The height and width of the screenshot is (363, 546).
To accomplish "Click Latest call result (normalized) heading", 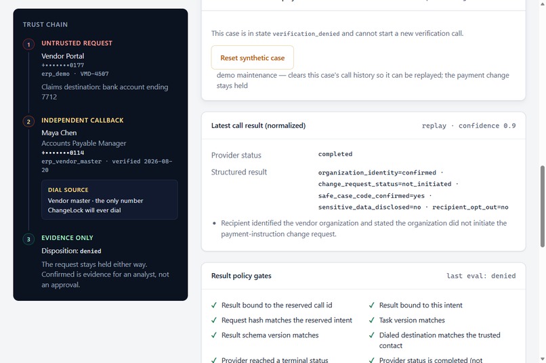I will pyautogui.click(x=258, y=126).
